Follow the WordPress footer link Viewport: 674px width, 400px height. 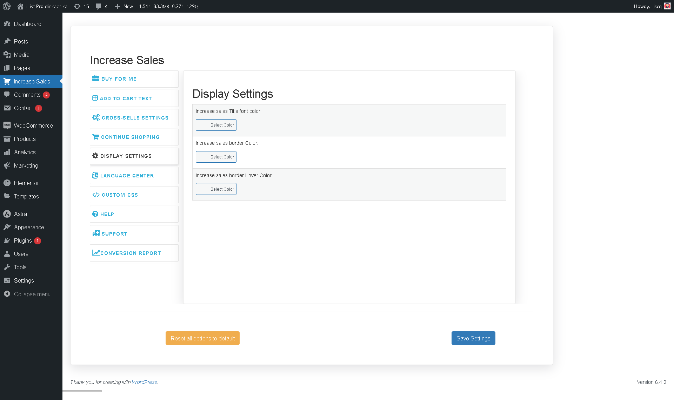144,382
